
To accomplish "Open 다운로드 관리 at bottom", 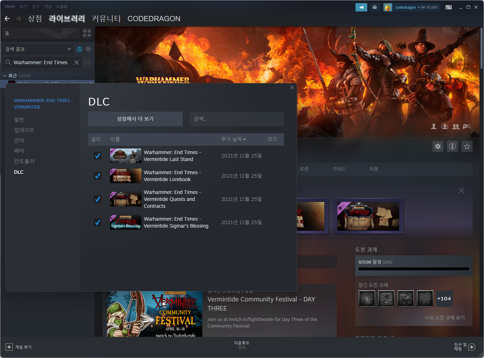I will click(x=242, y=345).
